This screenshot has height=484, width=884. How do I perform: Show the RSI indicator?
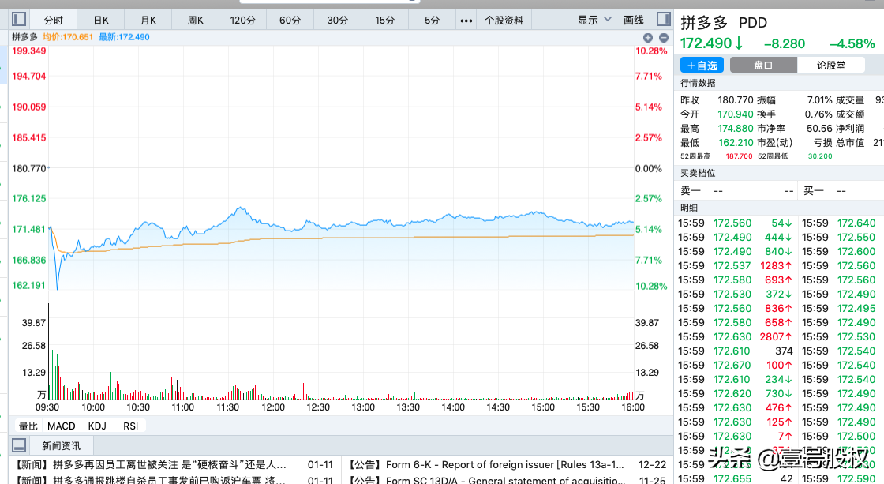[x=130, y=426]
